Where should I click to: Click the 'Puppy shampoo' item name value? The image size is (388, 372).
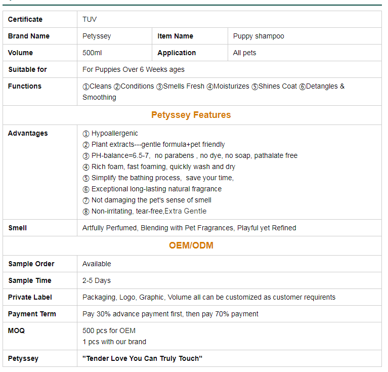tap(258, 36)
